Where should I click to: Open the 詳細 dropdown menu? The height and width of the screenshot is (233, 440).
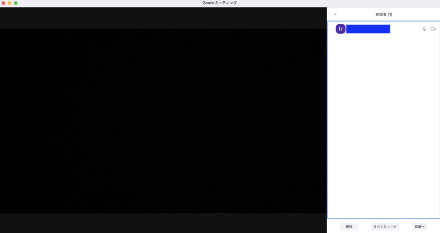[419, 227]
